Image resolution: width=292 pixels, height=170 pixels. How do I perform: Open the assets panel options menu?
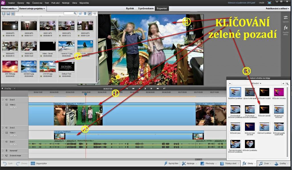[x=94, y=14]
